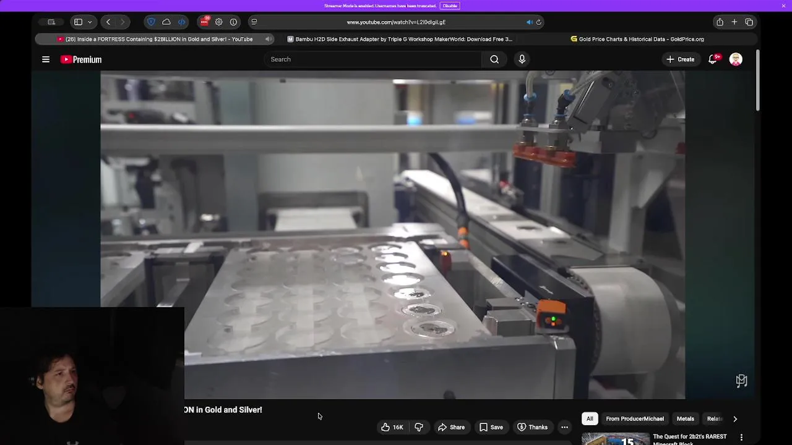Image resolution: width=792 pixels, height=445 pixels.
Task: Click the Create button
Action: pos(680,59)
